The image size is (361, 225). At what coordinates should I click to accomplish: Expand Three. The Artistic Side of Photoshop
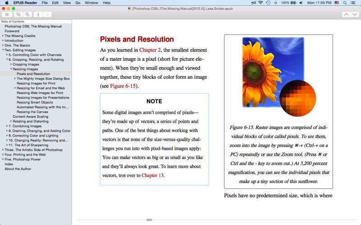click(x=3, y=150)
